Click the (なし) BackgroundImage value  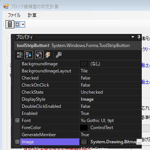click(x=95, y=64)
